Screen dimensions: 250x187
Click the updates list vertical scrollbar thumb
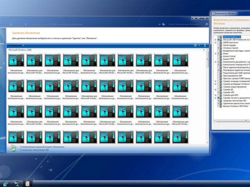coord(207,59)
